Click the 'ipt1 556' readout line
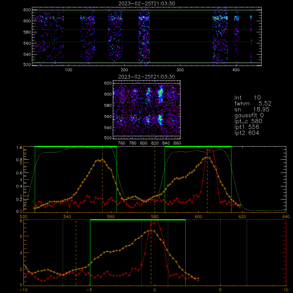This screenshot has width=293, height=293. click(247, 127)
